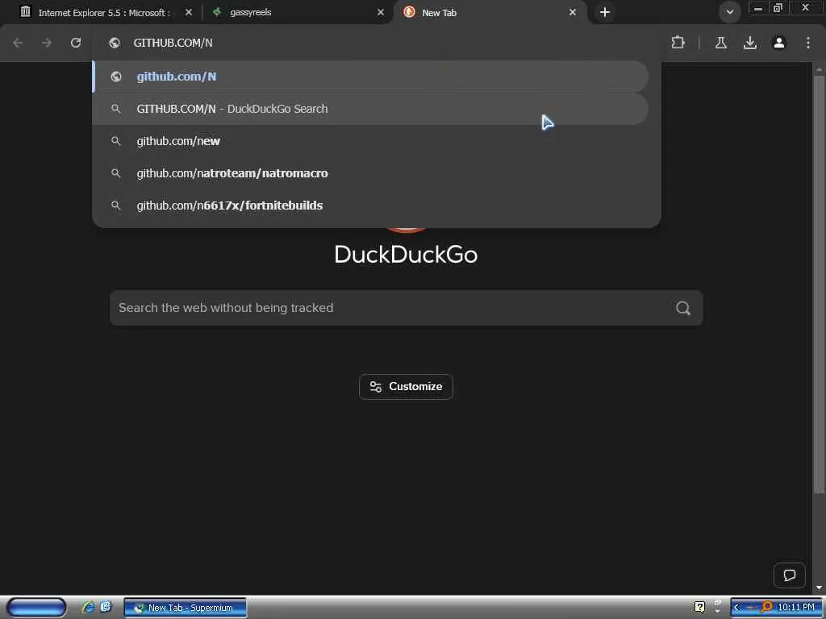The width and height of the screenshot is (826, 619).
Task: Close the New Tab tab
Action: pos(573,12)
